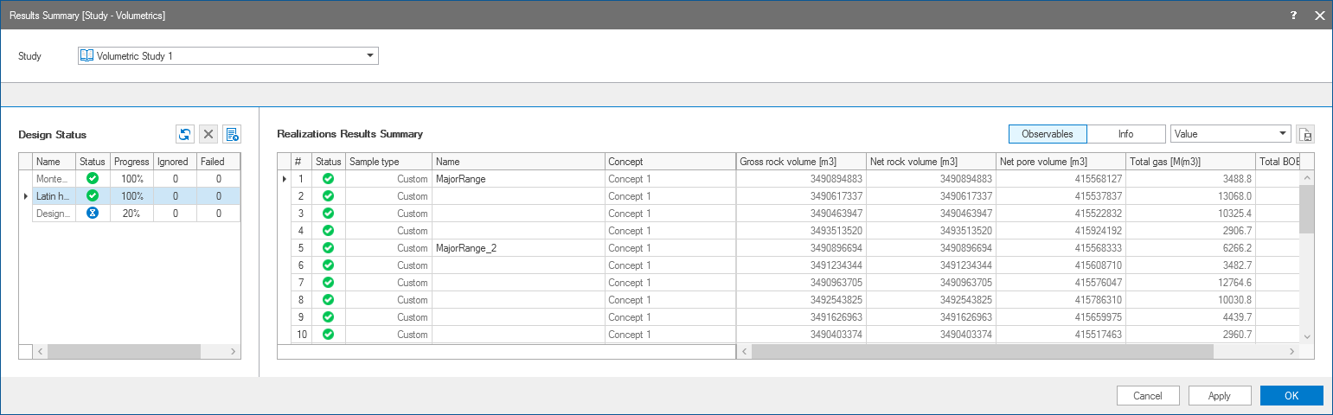
Task: Click the Apply button
Action: [1220, 396]
